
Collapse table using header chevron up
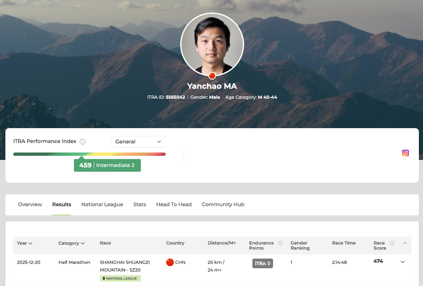[405, 243]
